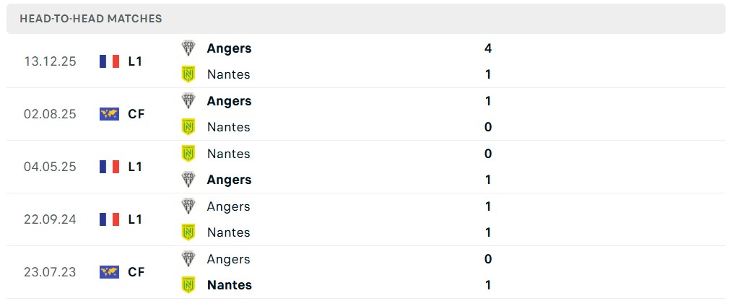The width and height of the screenshot is (735, 306).
Task: Open Angers team link in 13.12.25 match
Action: tap(229, 48)
